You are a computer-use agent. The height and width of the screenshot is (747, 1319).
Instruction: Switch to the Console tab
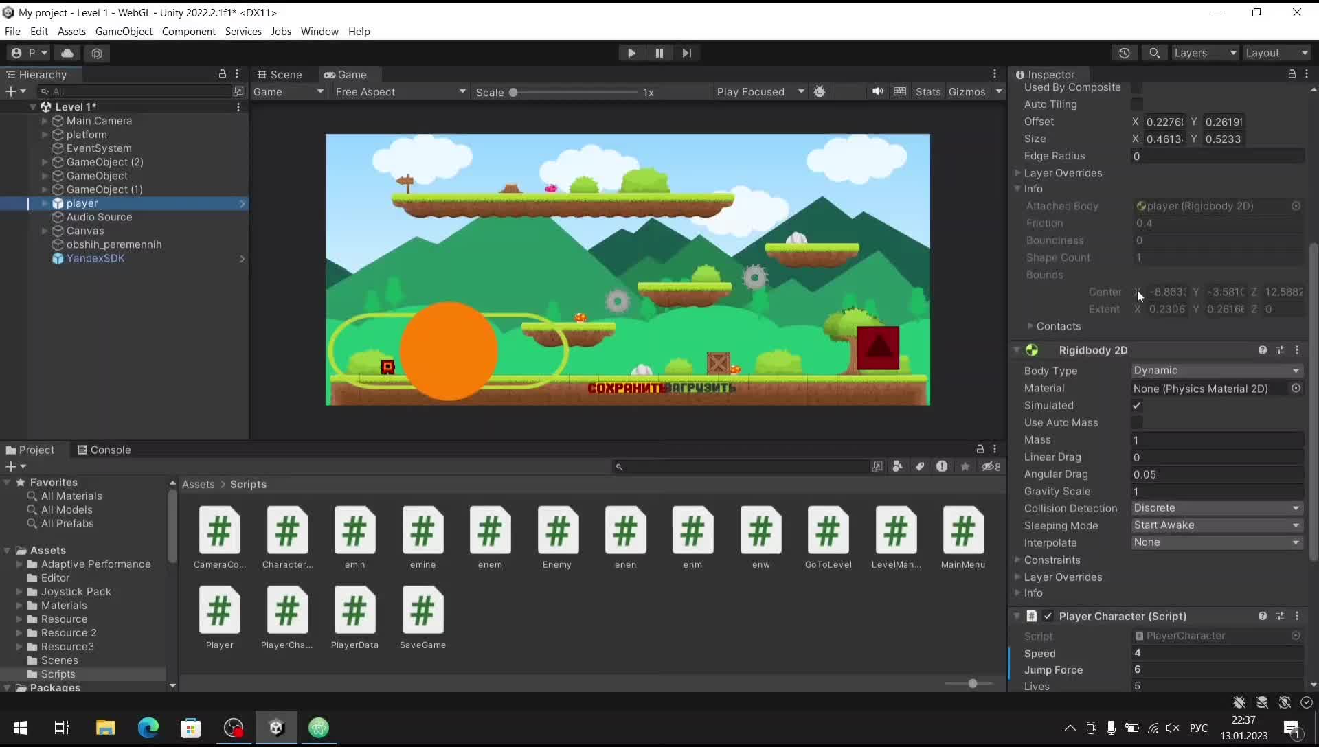[104, 450]
